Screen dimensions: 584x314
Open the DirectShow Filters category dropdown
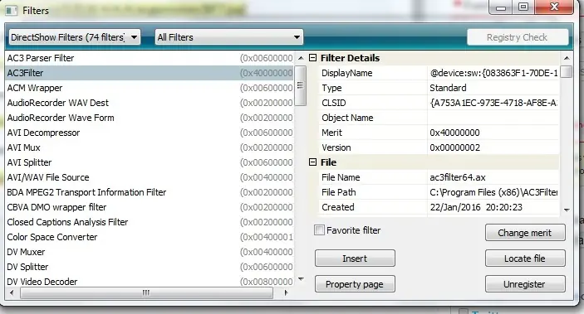[75, 37]
